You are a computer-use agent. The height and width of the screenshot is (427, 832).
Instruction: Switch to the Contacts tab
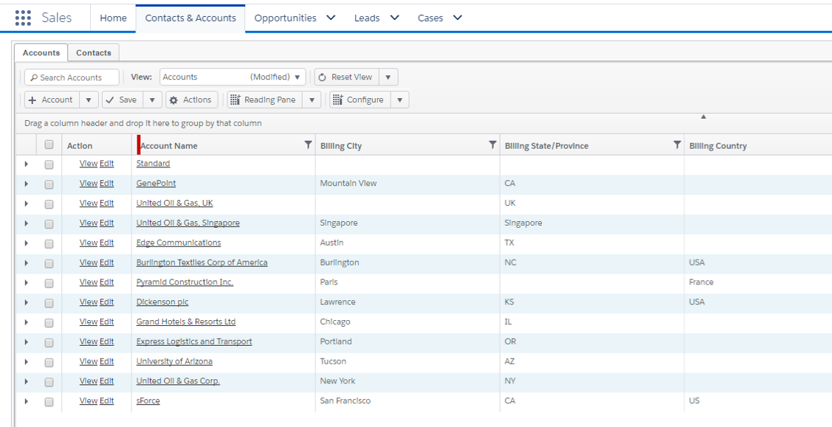coord(93,52)
